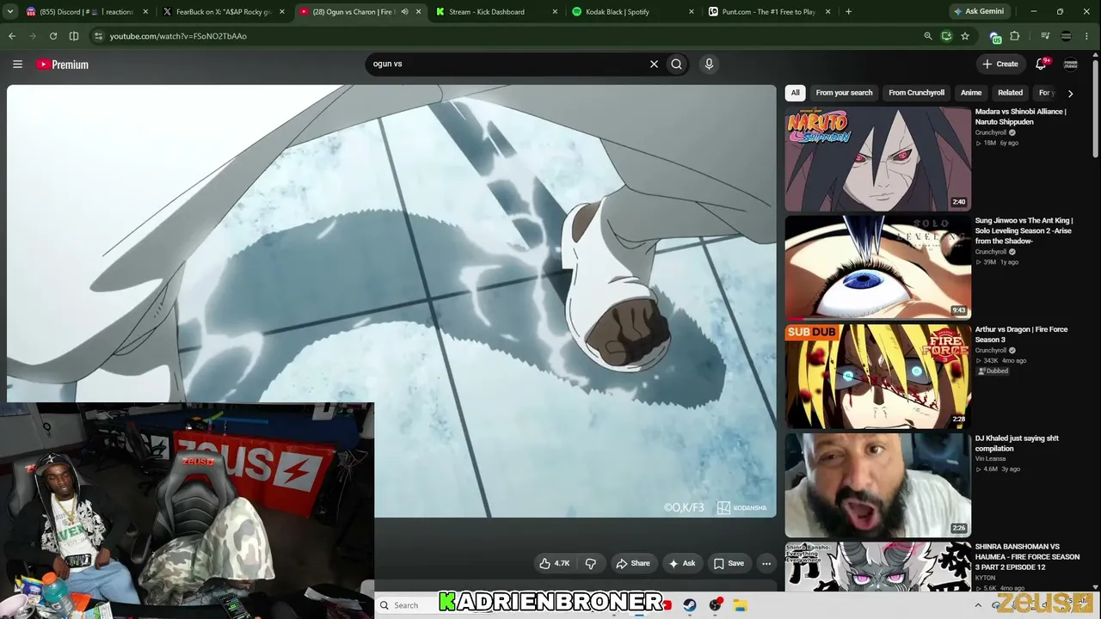The image size is (1101, 619).
Task: Open Shinra Banshoman vs Haumea video title
Action: pyautogui.click(x=1027, y=557)
